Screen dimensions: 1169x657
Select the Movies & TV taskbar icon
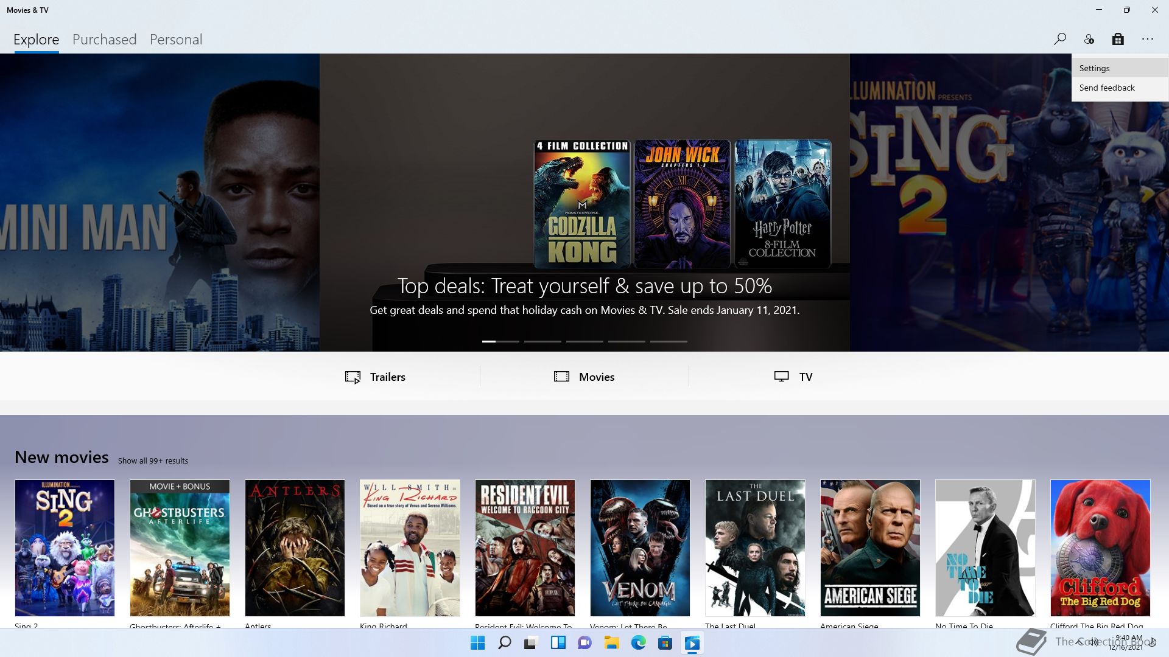click(x=692, y=643)
